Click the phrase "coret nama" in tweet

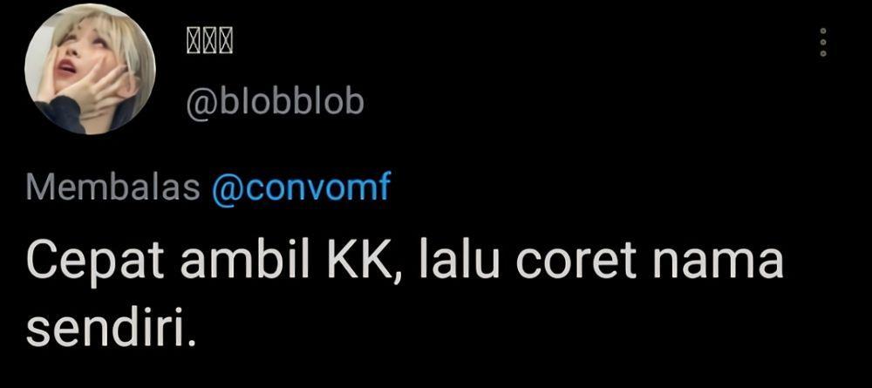pyautogui.click(x=650, y=262)
